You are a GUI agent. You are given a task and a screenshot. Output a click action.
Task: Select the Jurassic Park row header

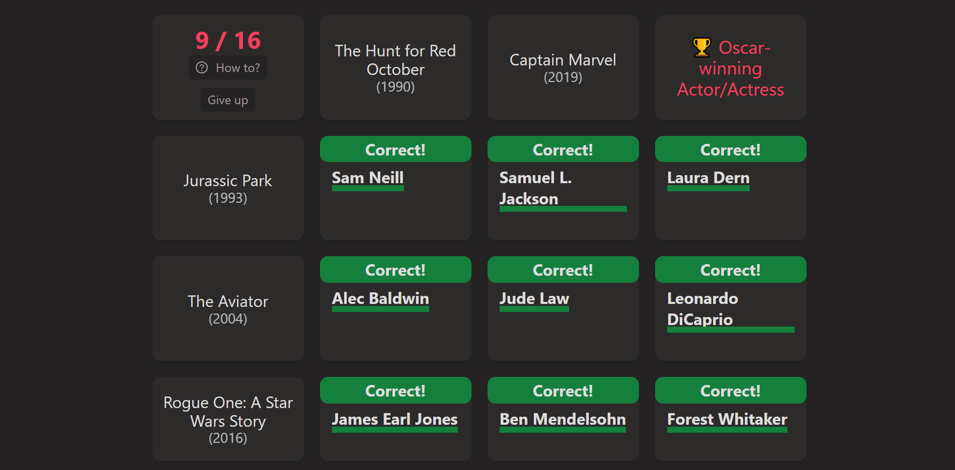(228, 188)
